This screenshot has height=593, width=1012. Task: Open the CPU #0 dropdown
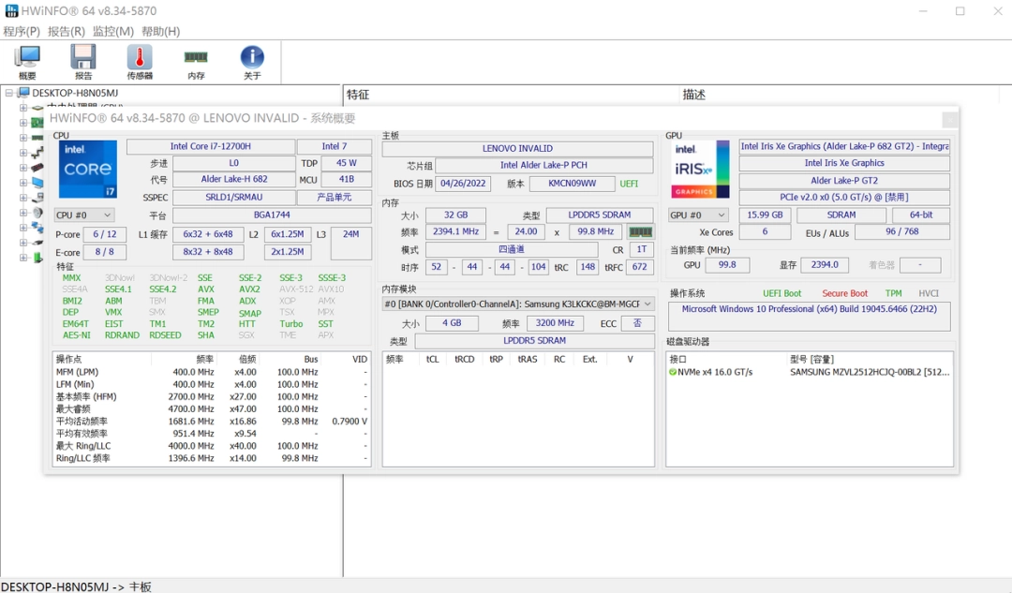[x=82, y=215]
